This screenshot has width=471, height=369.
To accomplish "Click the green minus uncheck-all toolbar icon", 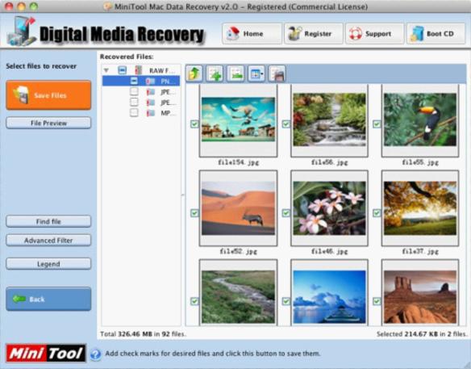I will (x=235, y=73).
